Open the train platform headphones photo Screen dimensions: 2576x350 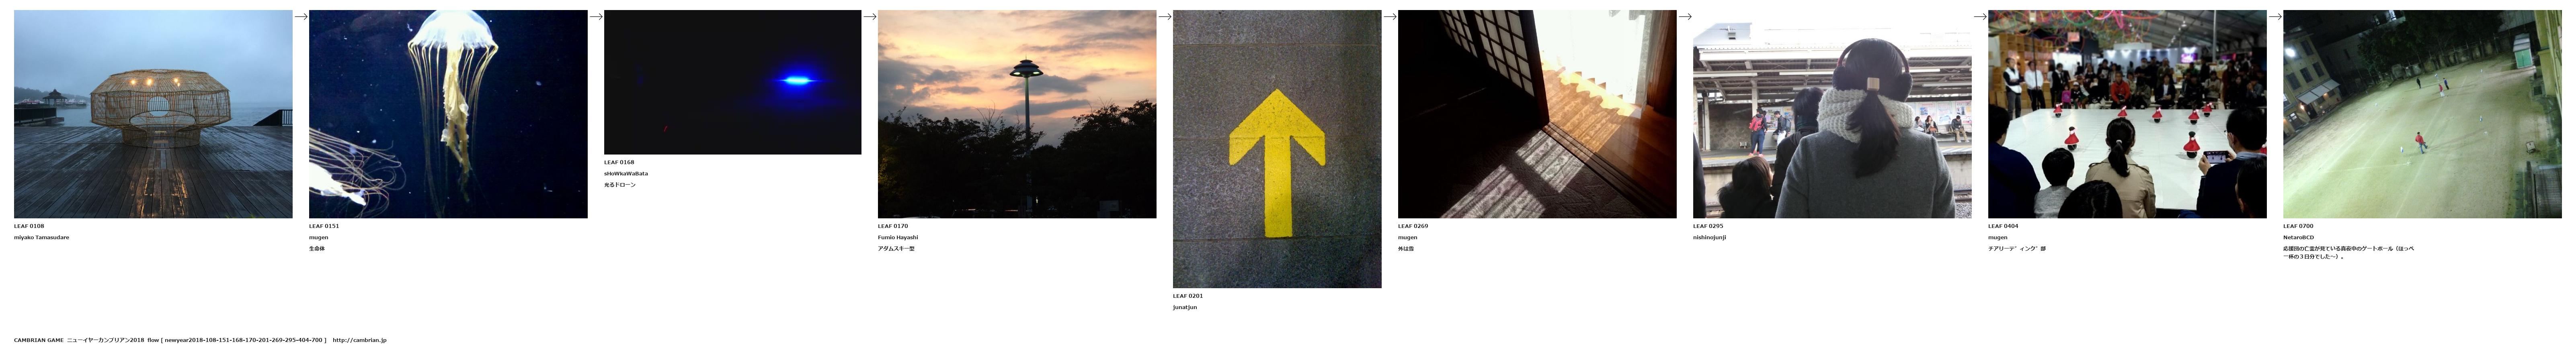(1832, 114)
